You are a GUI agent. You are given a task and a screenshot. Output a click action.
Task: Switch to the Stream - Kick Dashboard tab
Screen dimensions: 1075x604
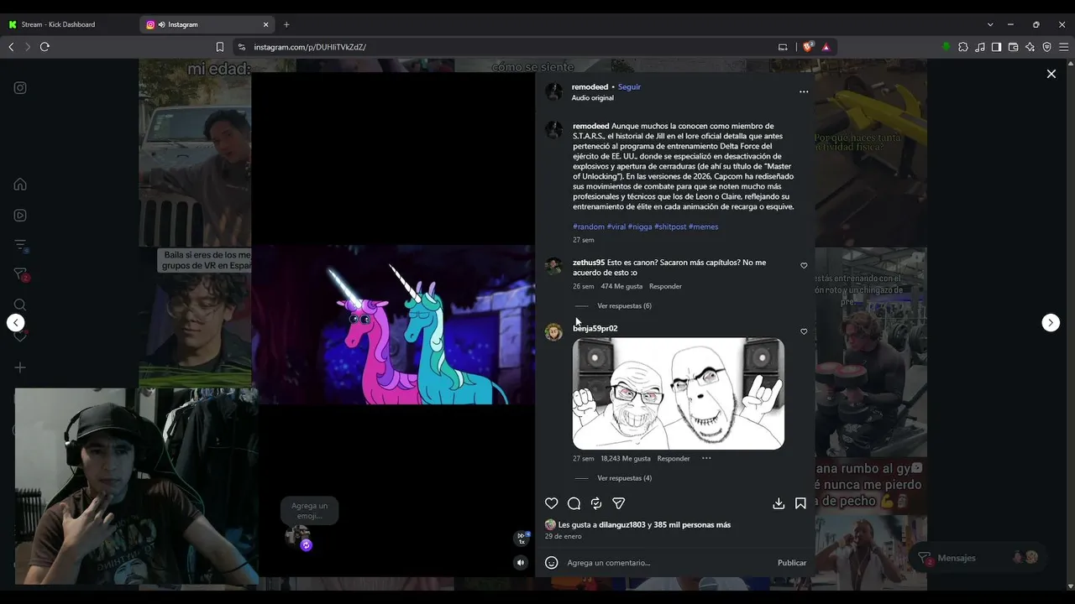(x=69, y=24)
